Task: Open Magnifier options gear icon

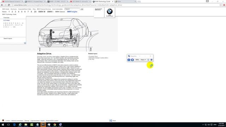Action: coord(148,60)
